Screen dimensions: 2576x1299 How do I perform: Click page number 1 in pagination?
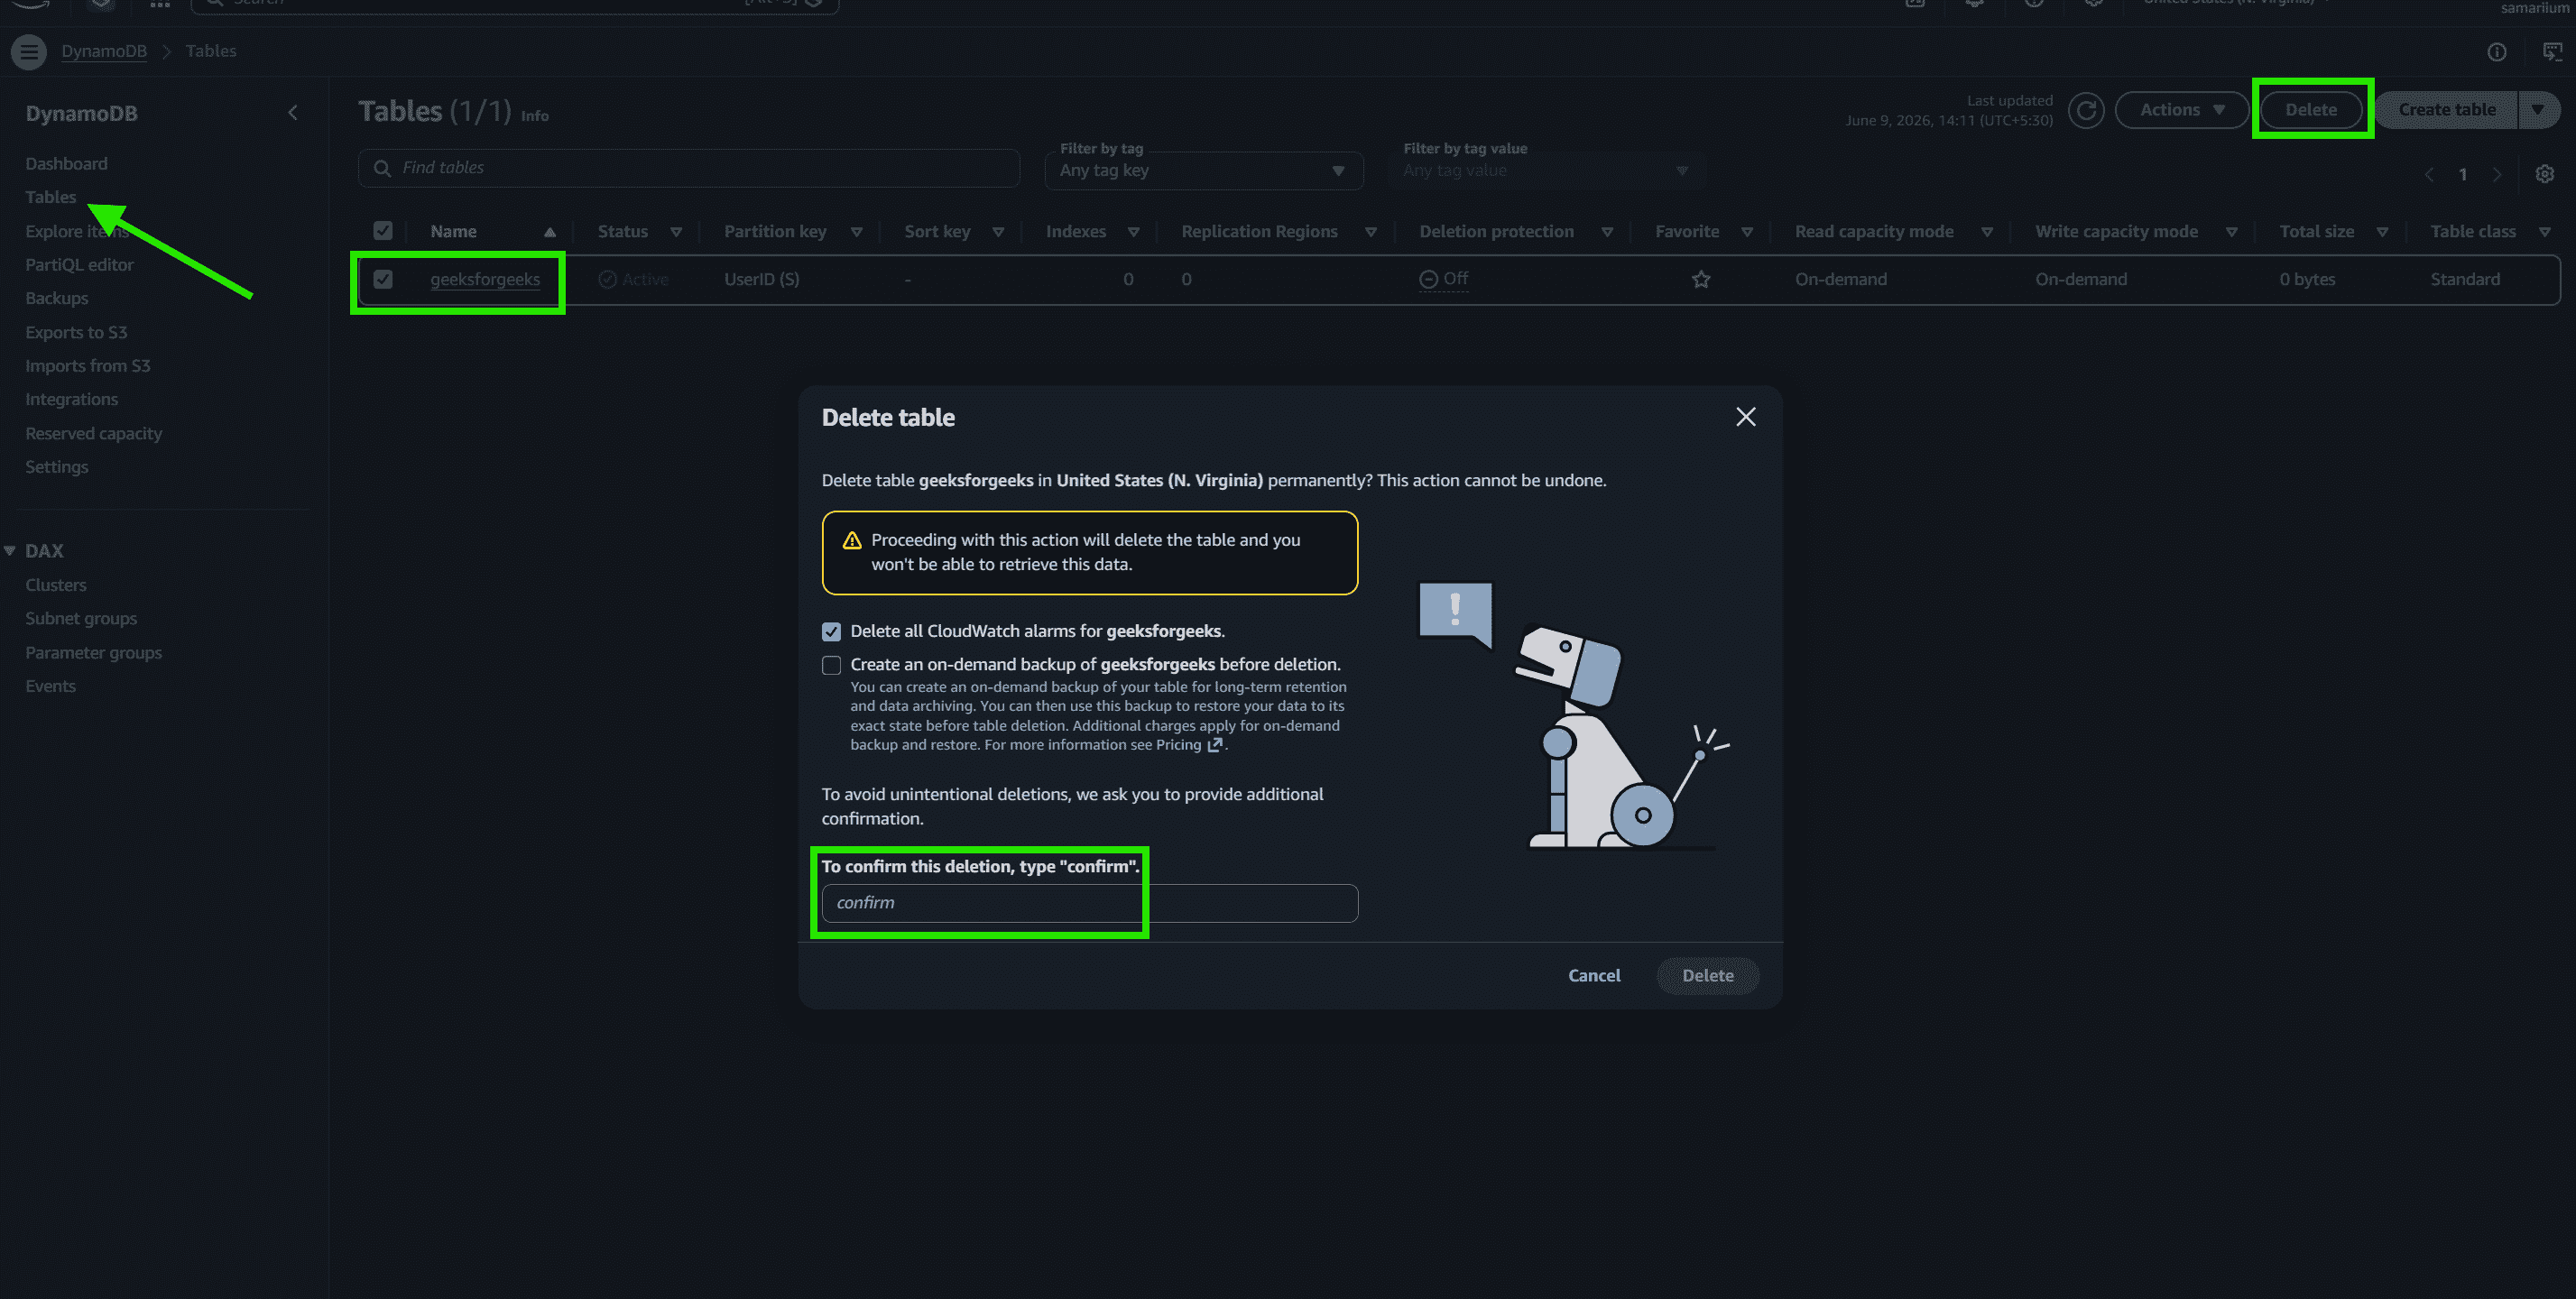2463,174
